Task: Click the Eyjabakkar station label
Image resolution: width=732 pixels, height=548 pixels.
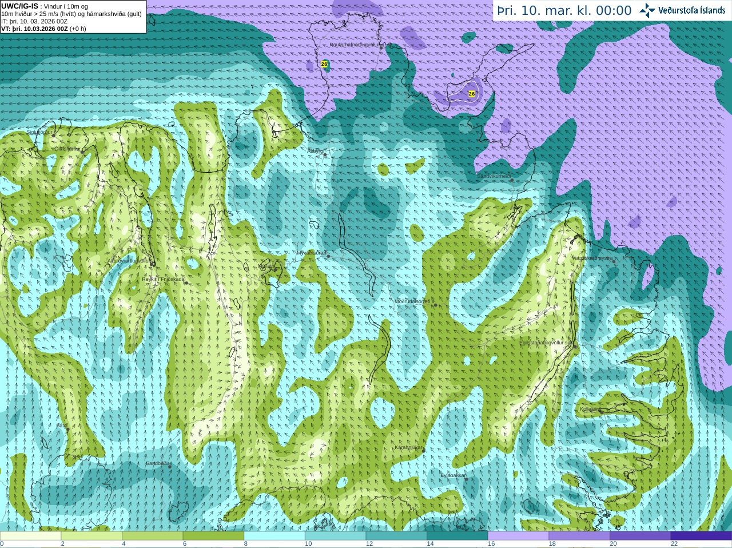Action: click(x=453, y=475)
